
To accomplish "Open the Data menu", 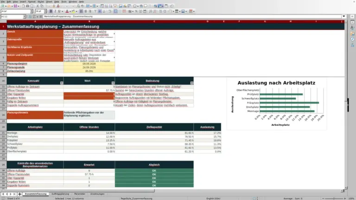I will [57, 1].
